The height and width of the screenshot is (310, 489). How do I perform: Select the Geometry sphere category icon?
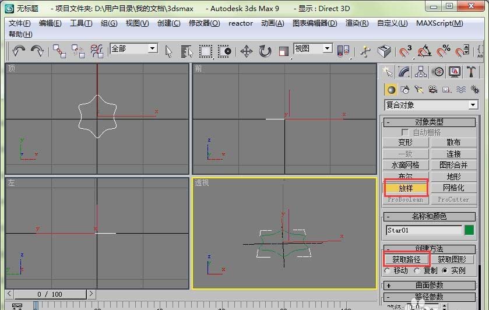tap(391, 90)
